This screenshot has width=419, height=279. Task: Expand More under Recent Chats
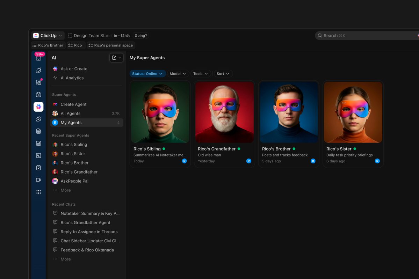click(65, 259)
